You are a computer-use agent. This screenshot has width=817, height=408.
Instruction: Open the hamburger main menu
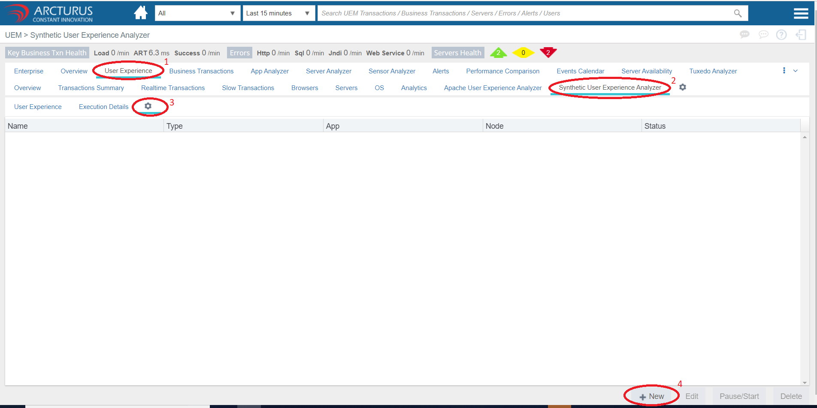[x=801, y=13]
